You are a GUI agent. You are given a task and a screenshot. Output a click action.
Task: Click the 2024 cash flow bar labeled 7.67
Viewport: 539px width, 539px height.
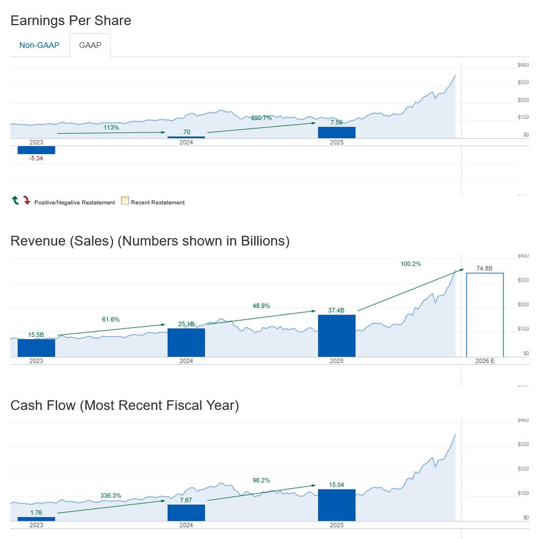(186, 513)
